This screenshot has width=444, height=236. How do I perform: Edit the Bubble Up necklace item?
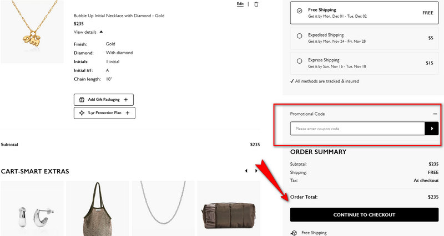[x=240, y=4]
